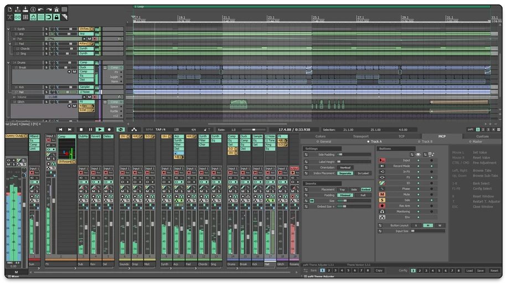Click the Copy bank button

[379, 271]
